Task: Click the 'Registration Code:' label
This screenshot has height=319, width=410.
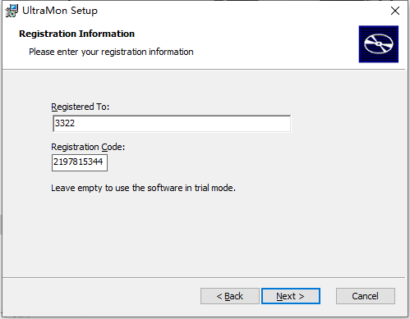Action: click(x=88, y=147)
